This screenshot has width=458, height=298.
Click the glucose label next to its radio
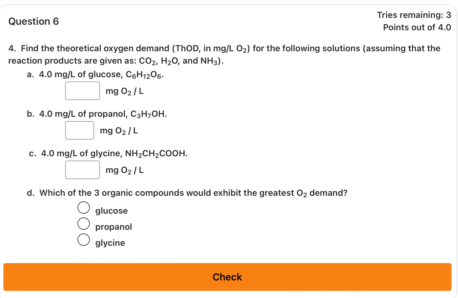point(111,211)
